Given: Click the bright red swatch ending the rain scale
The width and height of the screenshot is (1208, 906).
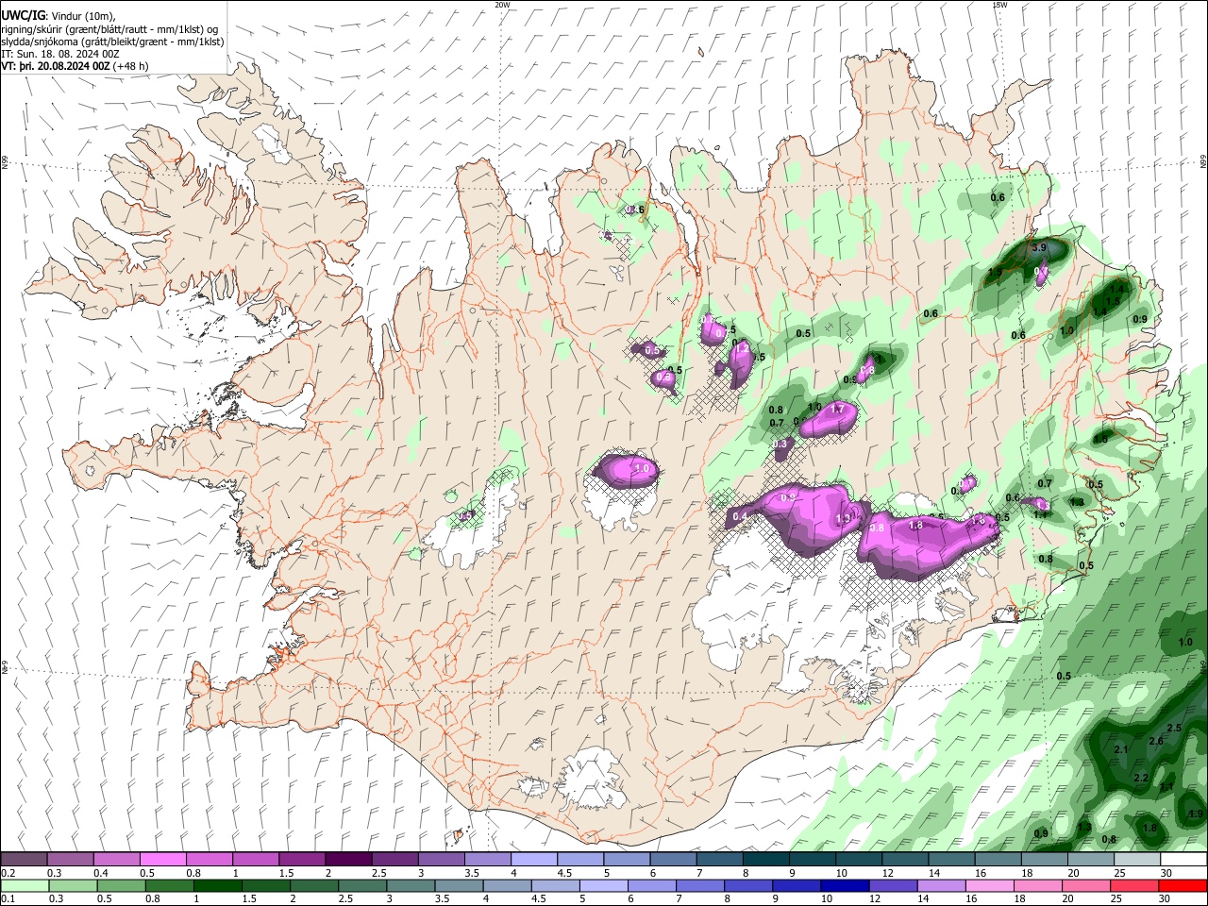Looking at the screenshot, I should tap(1183, 885).
